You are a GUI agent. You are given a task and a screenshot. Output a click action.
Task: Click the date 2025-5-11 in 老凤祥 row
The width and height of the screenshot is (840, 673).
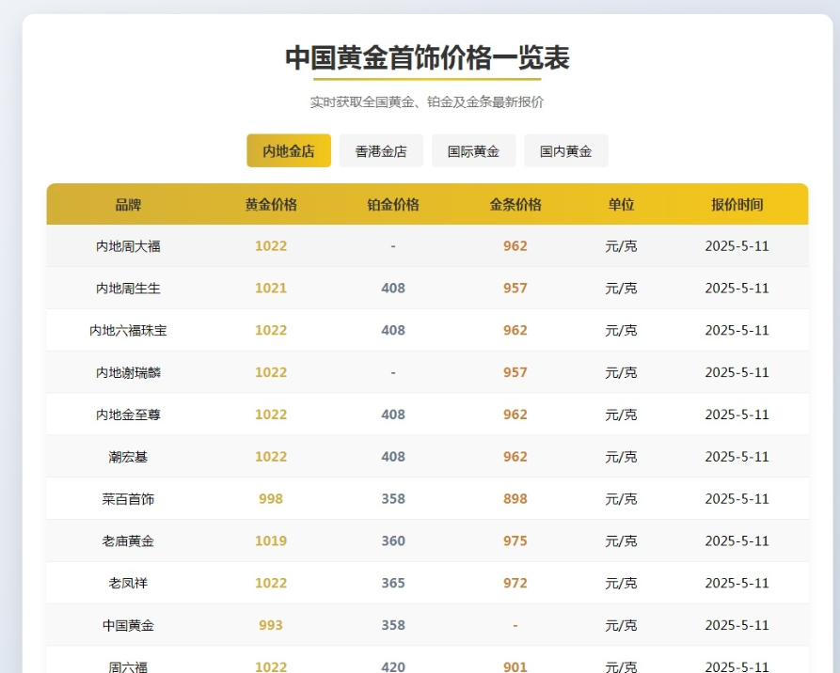737,583
